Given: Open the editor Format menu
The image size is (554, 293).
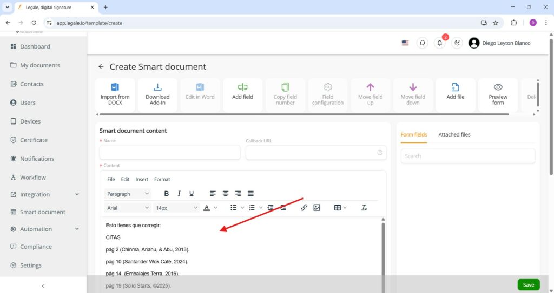Looking at the screenshot, I should tap(162, 179).
